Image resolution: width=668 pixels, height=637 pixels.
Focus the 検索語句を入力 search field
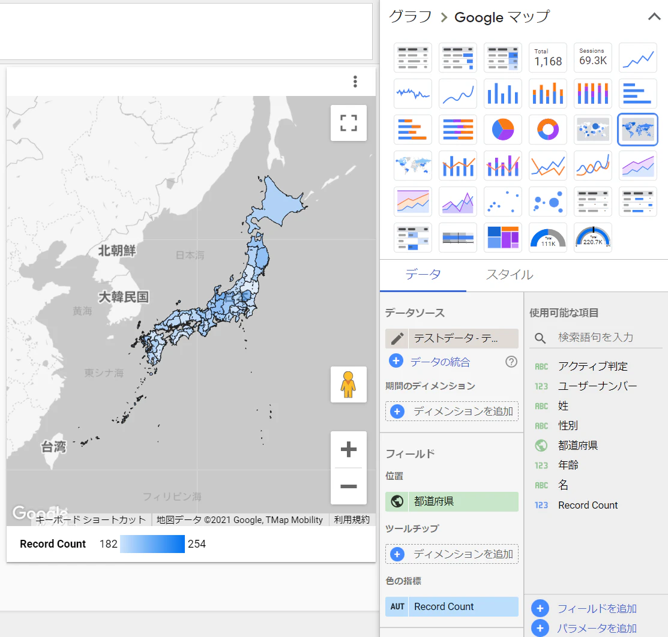597,338
